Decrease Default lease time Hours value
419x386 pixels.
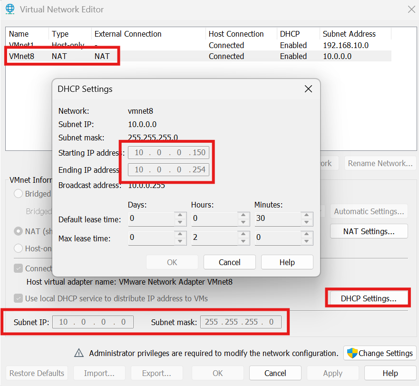pyautogui.click(x=243, y=222)
